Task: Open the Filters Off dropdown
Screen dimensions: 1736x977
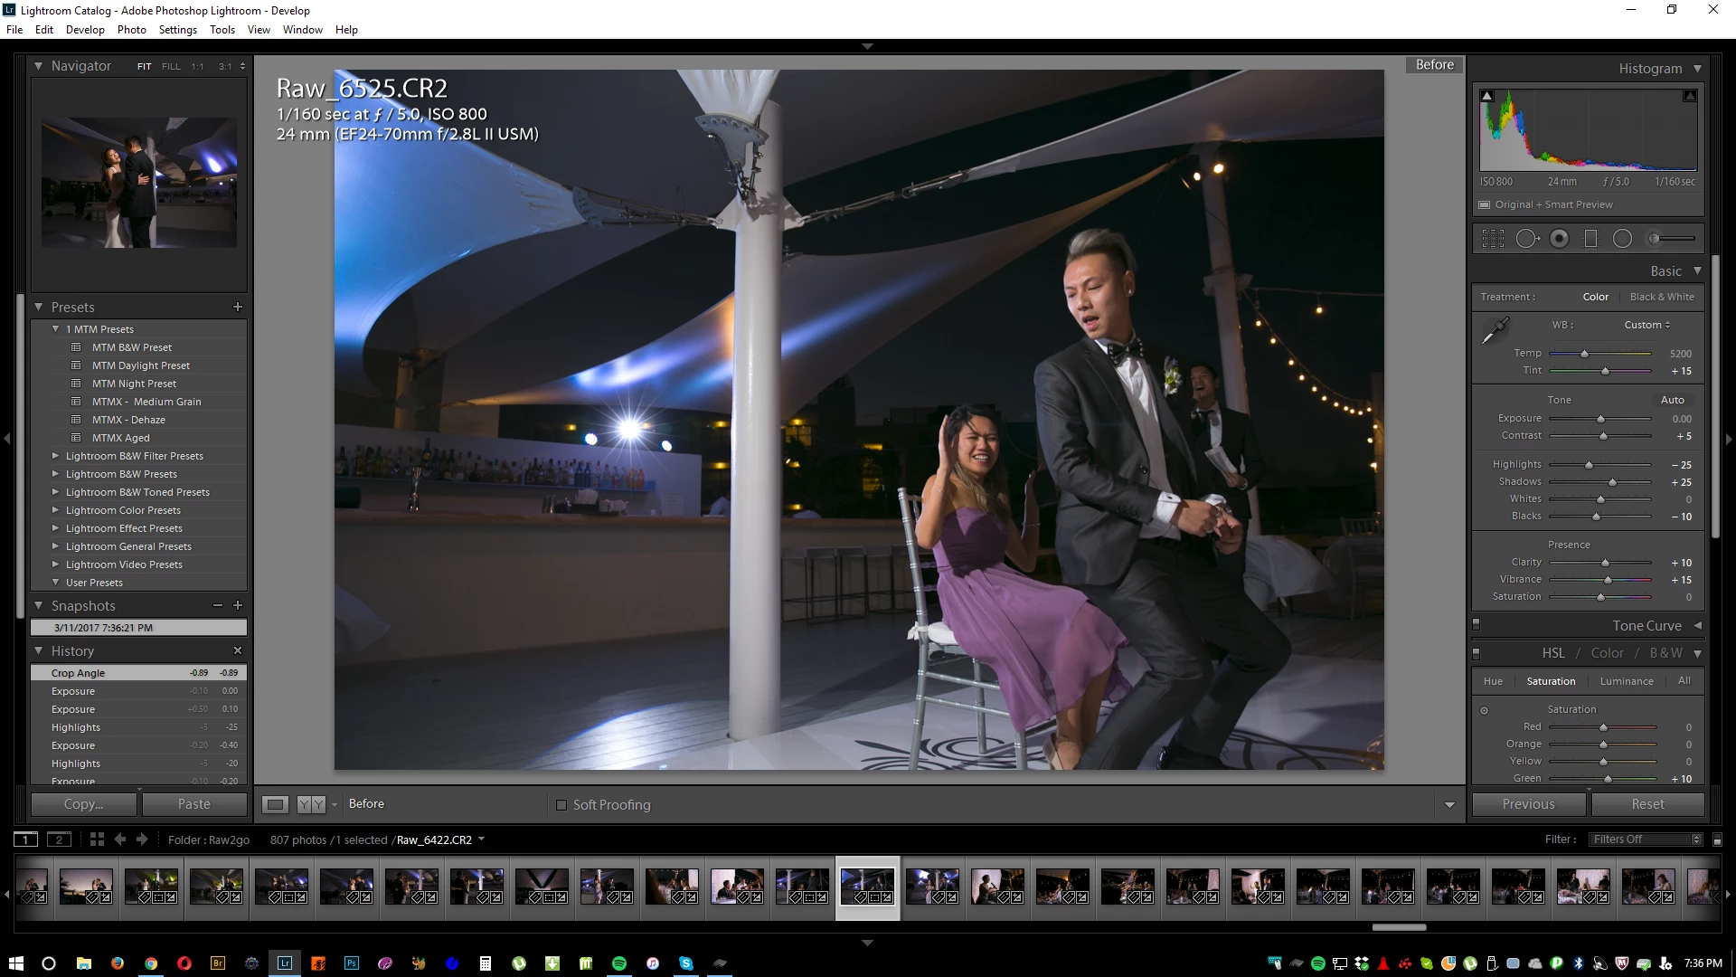Action: (1646, 839)
